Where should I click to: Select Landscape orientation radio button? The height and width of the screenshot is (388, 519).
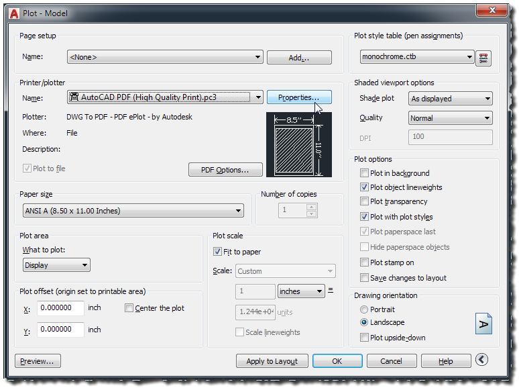(363, 322)
